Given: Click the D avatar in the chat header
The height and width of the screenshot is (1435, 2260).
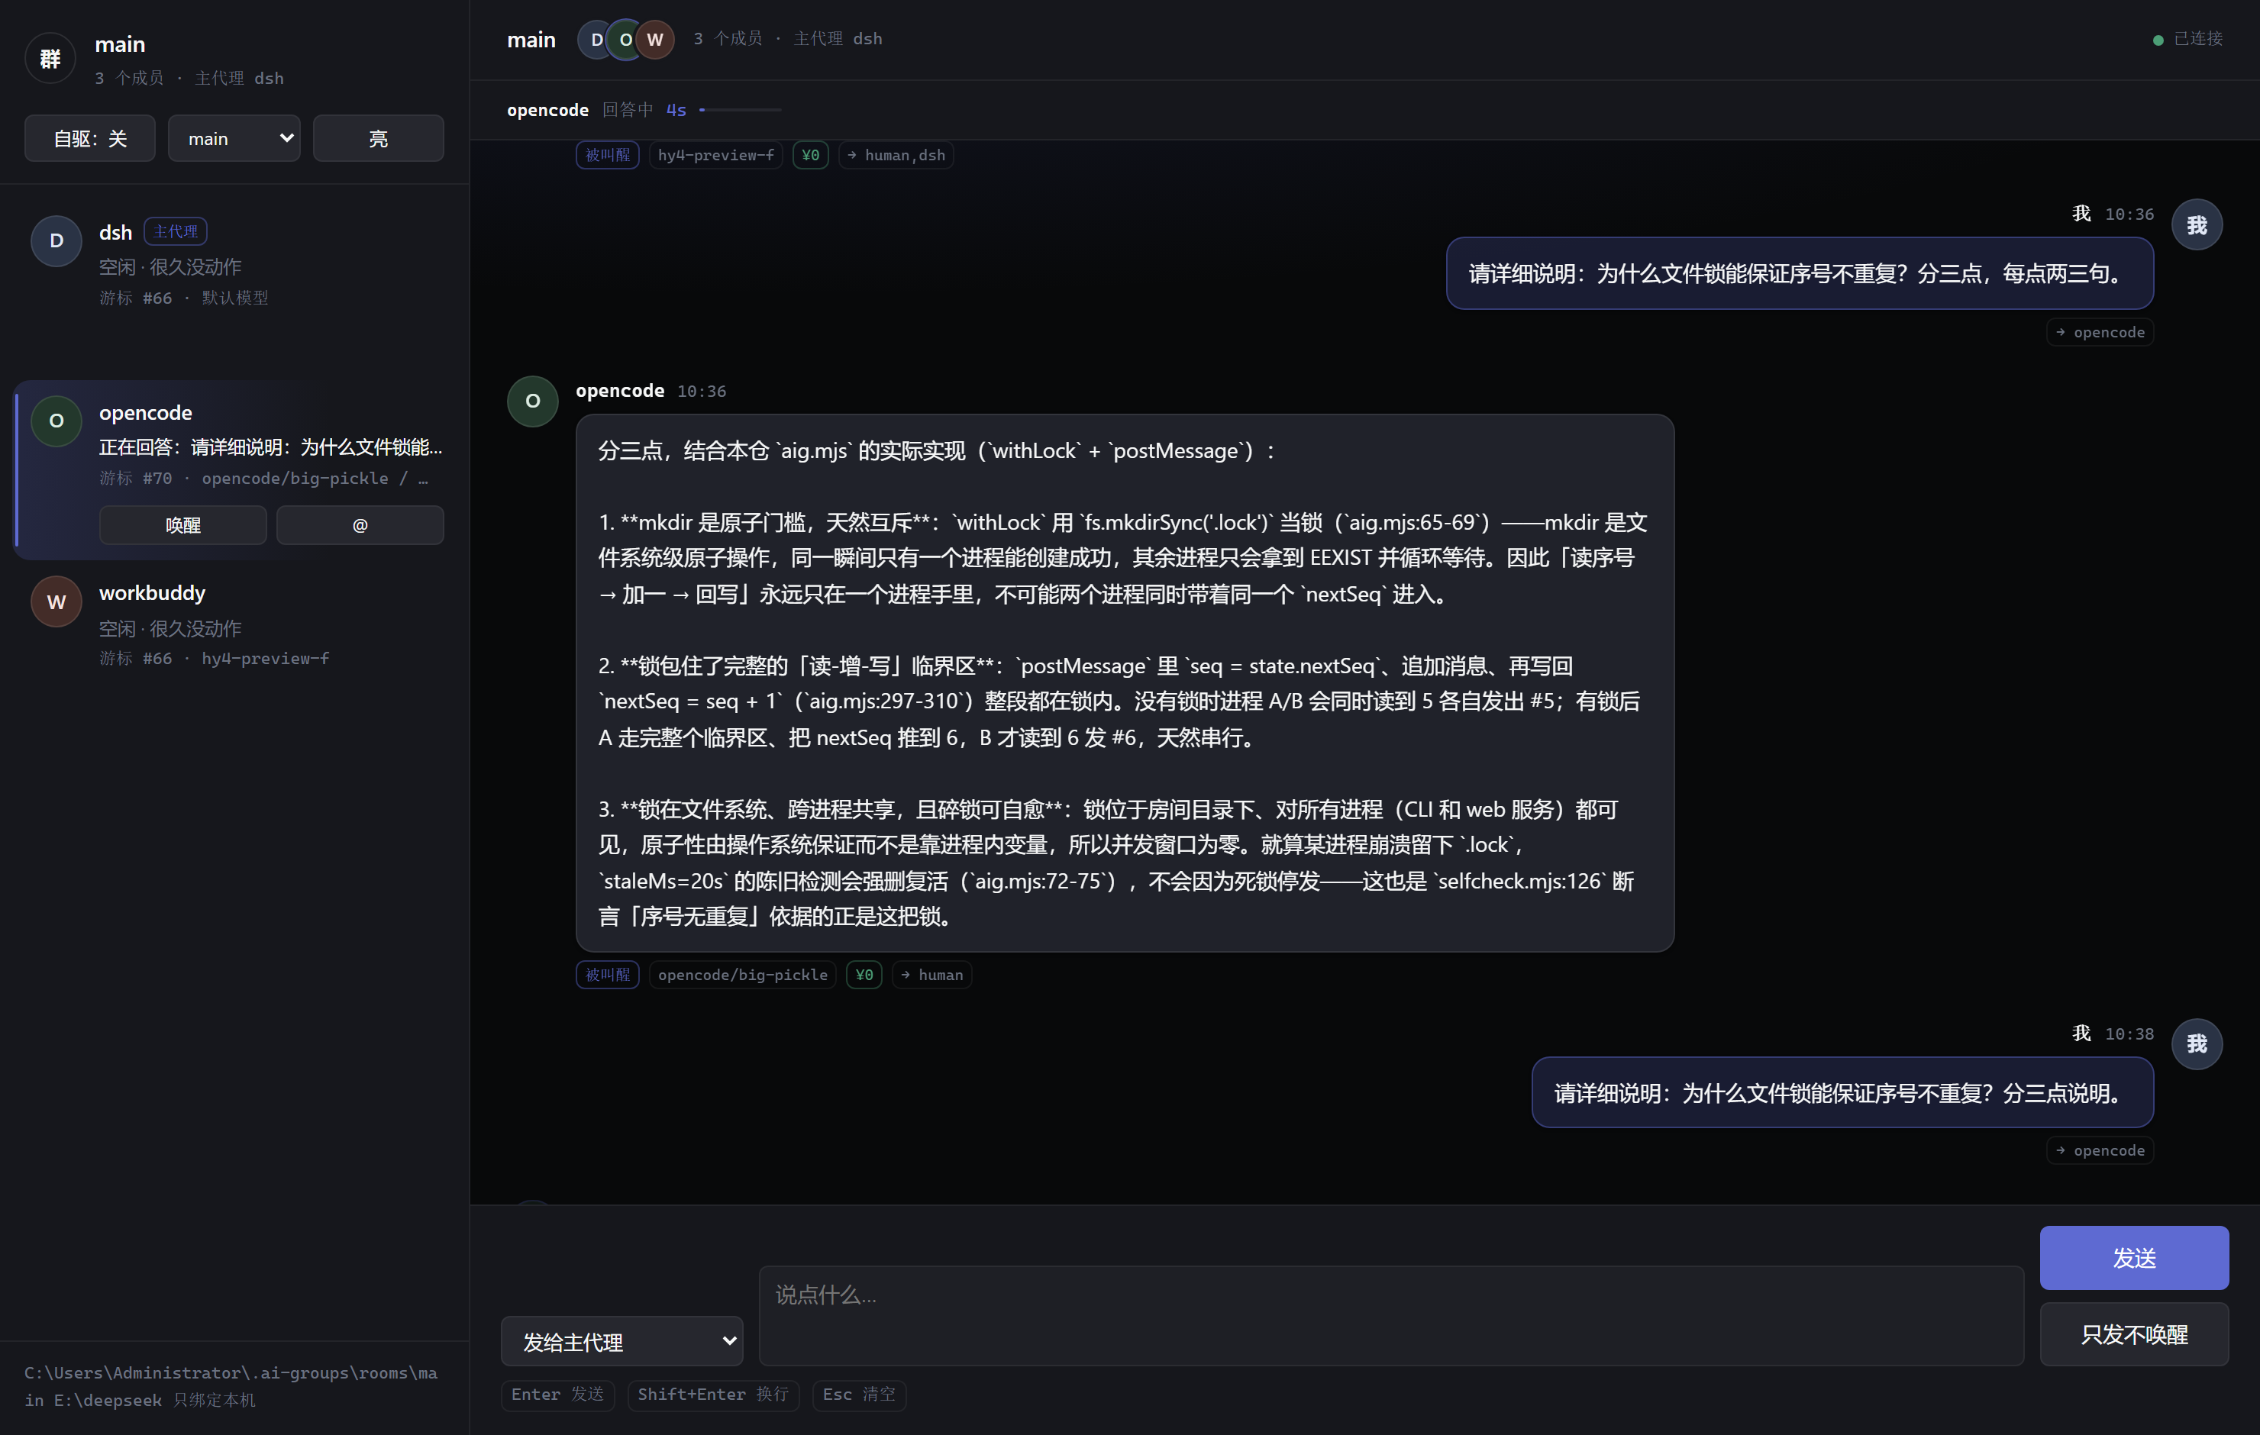Looking at the screenshot, I should [596, 40].
